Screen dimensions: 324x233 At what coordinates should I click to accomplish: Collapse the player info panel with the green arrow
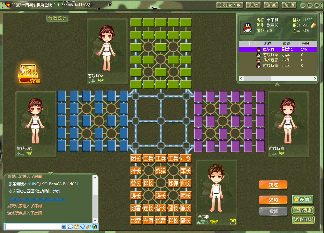277,84
